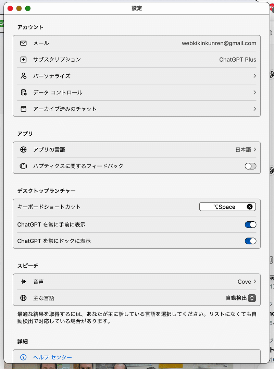The image size is (274, 369).
Task: Click the person-heart icon for パーソナライズ
Action: point(23,76)
